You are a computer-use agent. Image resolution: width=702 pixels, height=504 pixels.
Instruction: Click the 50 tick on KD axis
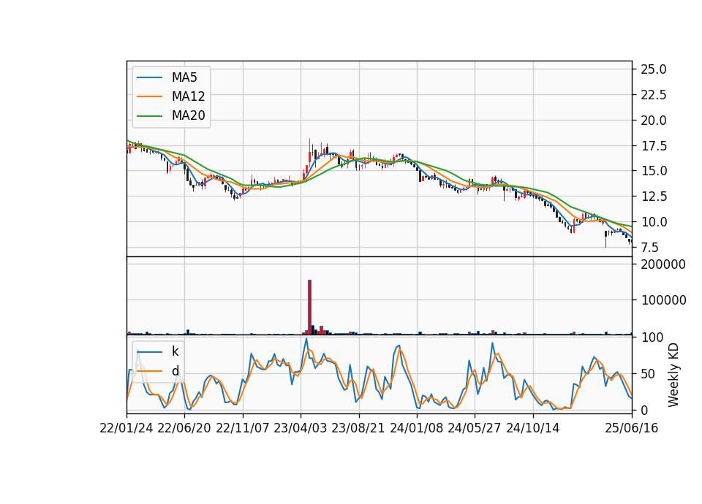click(649, 373)
